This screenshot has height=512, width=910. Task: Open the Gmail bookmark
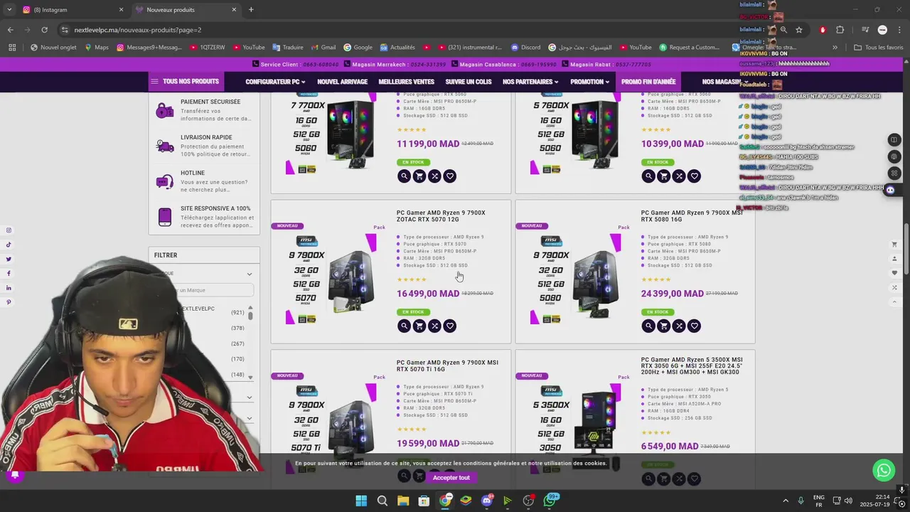click(323, 48)
